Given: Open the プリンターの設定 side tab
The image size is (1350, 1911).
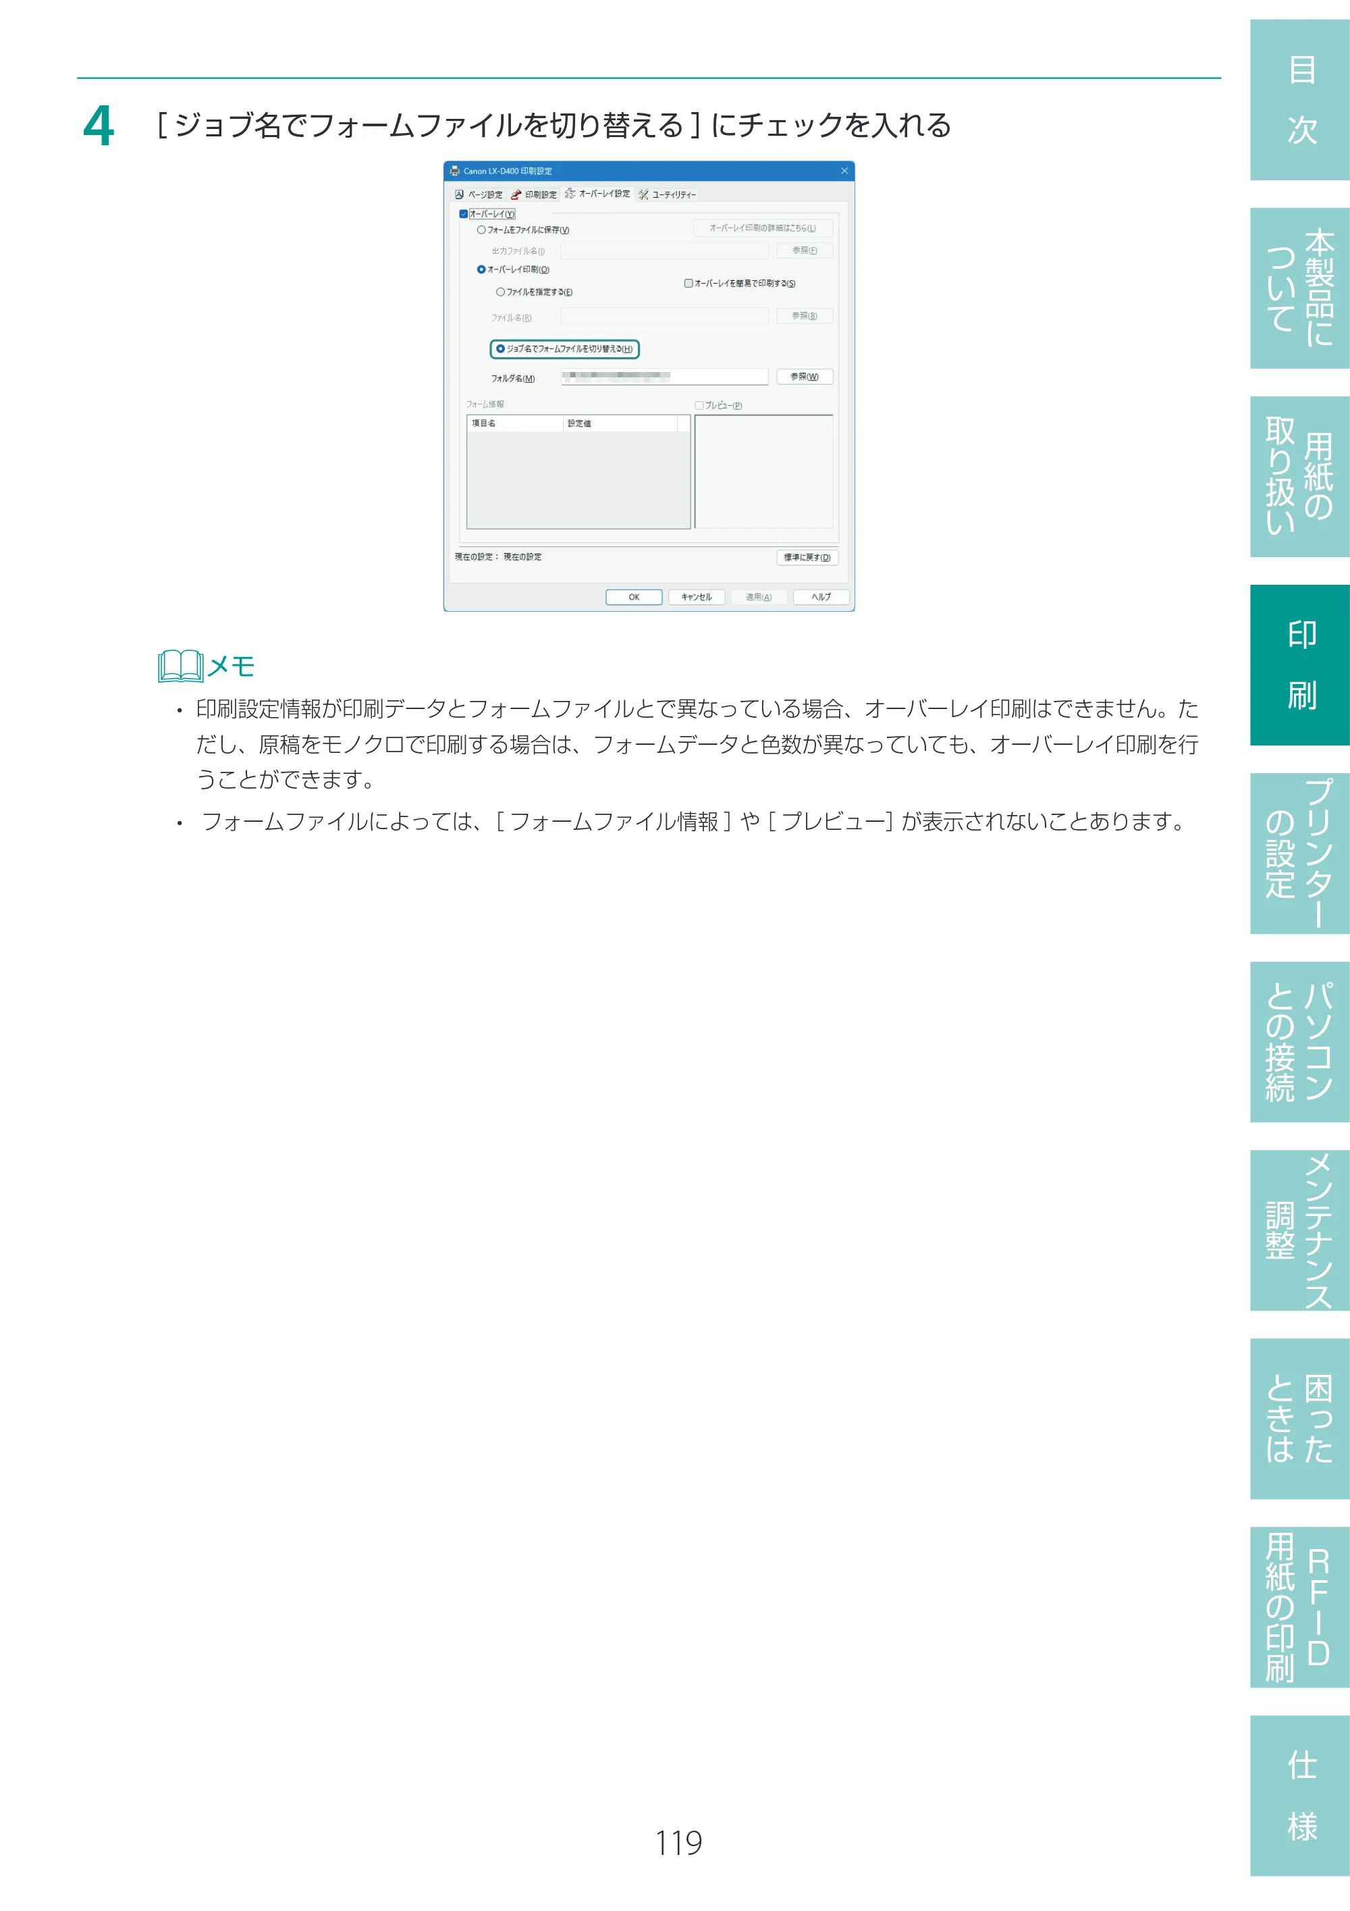Looking at the screenshot, I should [1300, 853].
